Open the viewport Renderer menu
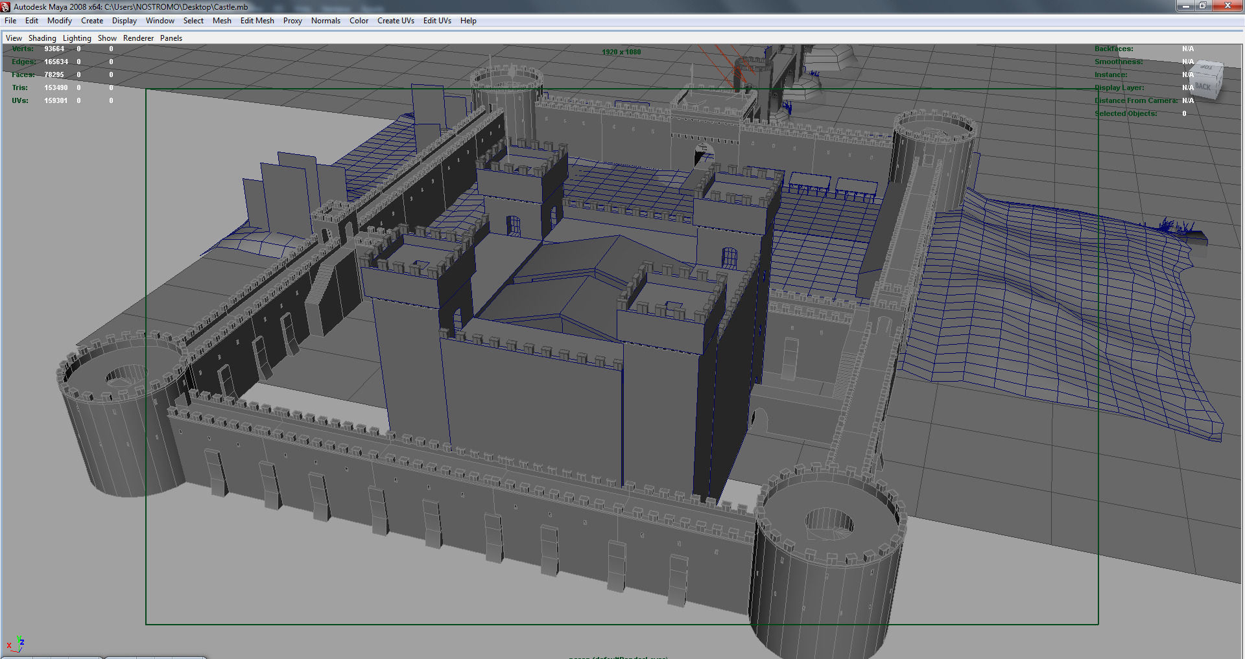 (x=139, y=38)
